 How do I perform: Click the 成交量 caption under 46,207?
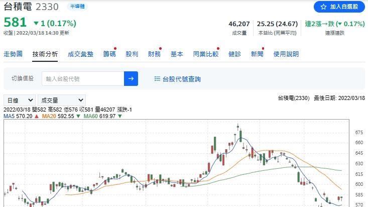(239, 33)
